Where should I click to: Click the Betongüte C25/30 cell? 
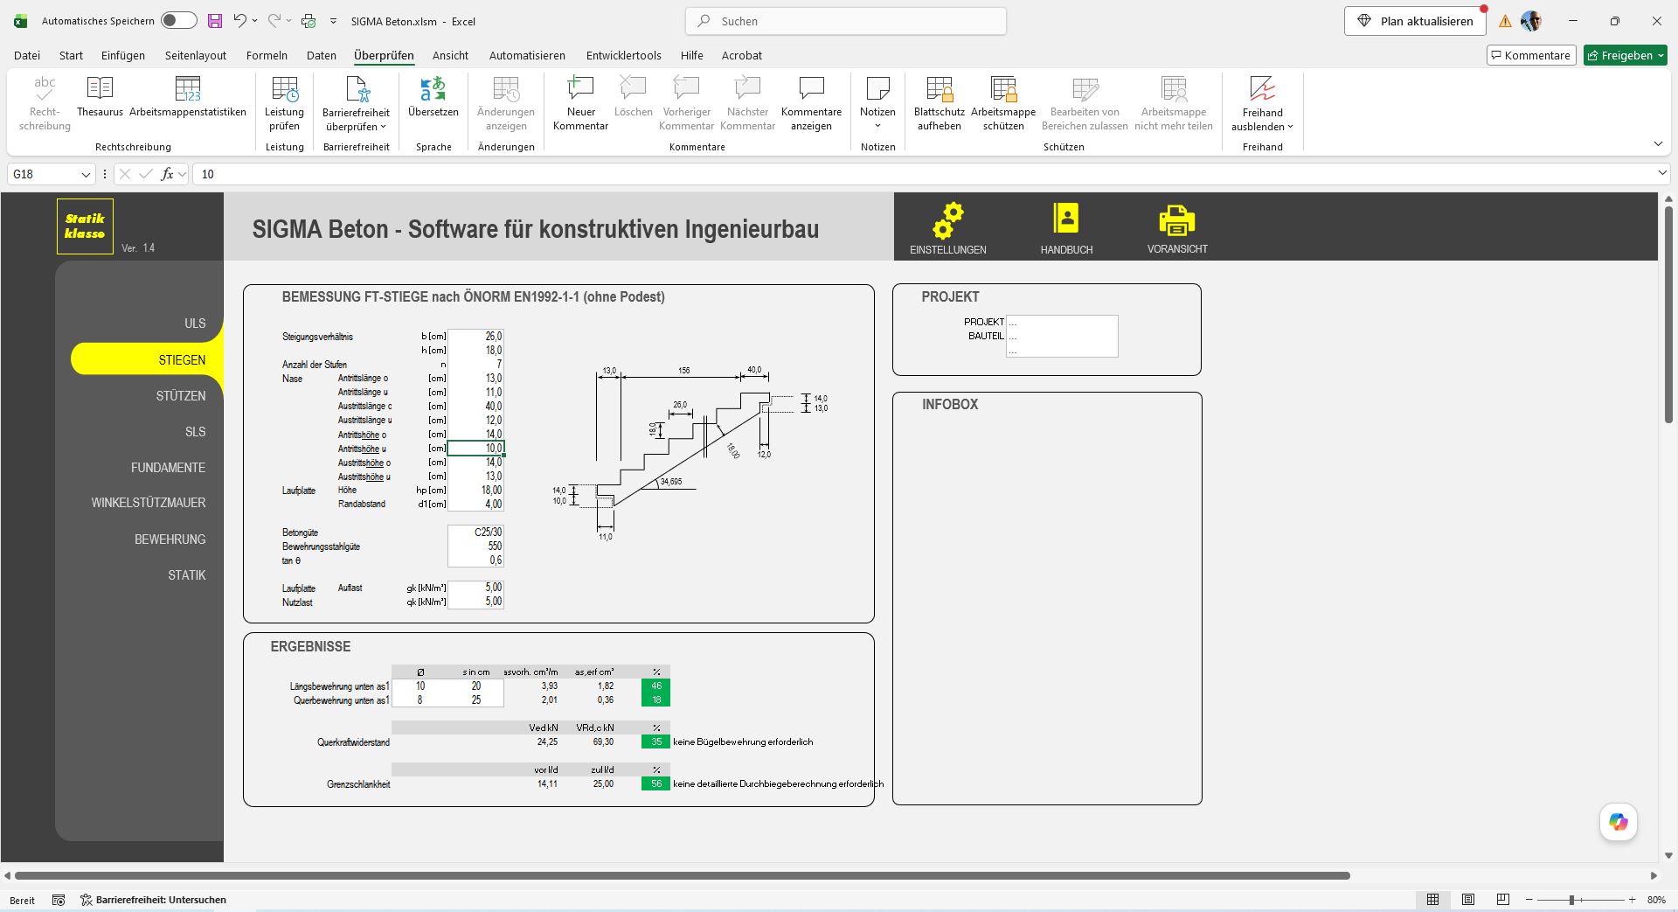475,532
